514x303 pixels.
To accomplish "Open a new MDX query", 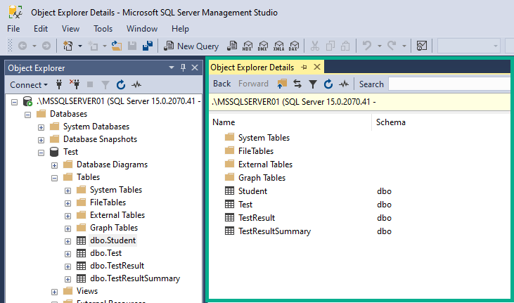I will (x=248, y=46).
